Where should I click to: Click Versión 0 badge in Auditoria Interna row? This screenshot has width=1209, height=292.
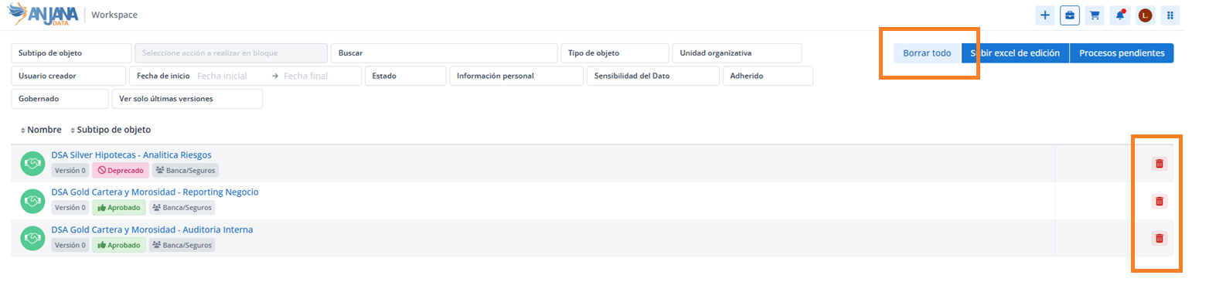pyautogui.click(x=70, y=245)
